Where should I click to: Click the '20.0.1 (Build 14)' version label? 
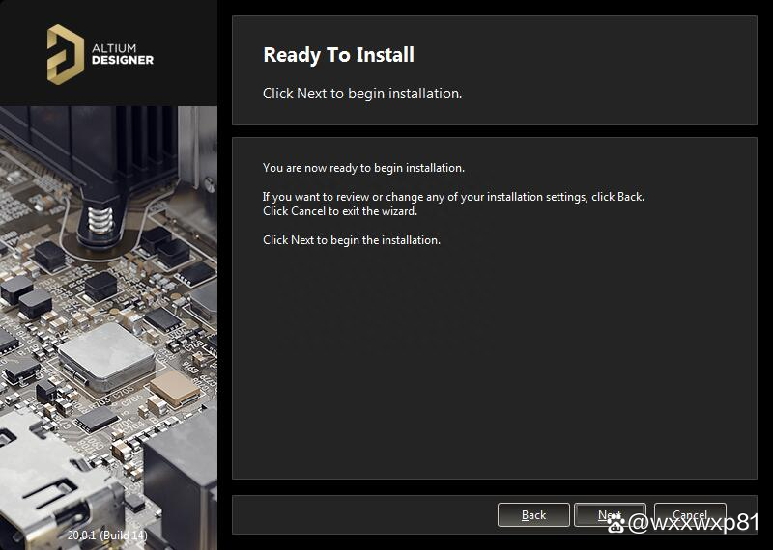click(107, 536)
